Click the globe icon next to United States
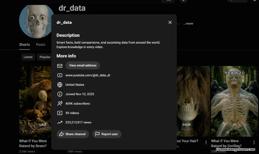The image size is (259, 154). 60,85
